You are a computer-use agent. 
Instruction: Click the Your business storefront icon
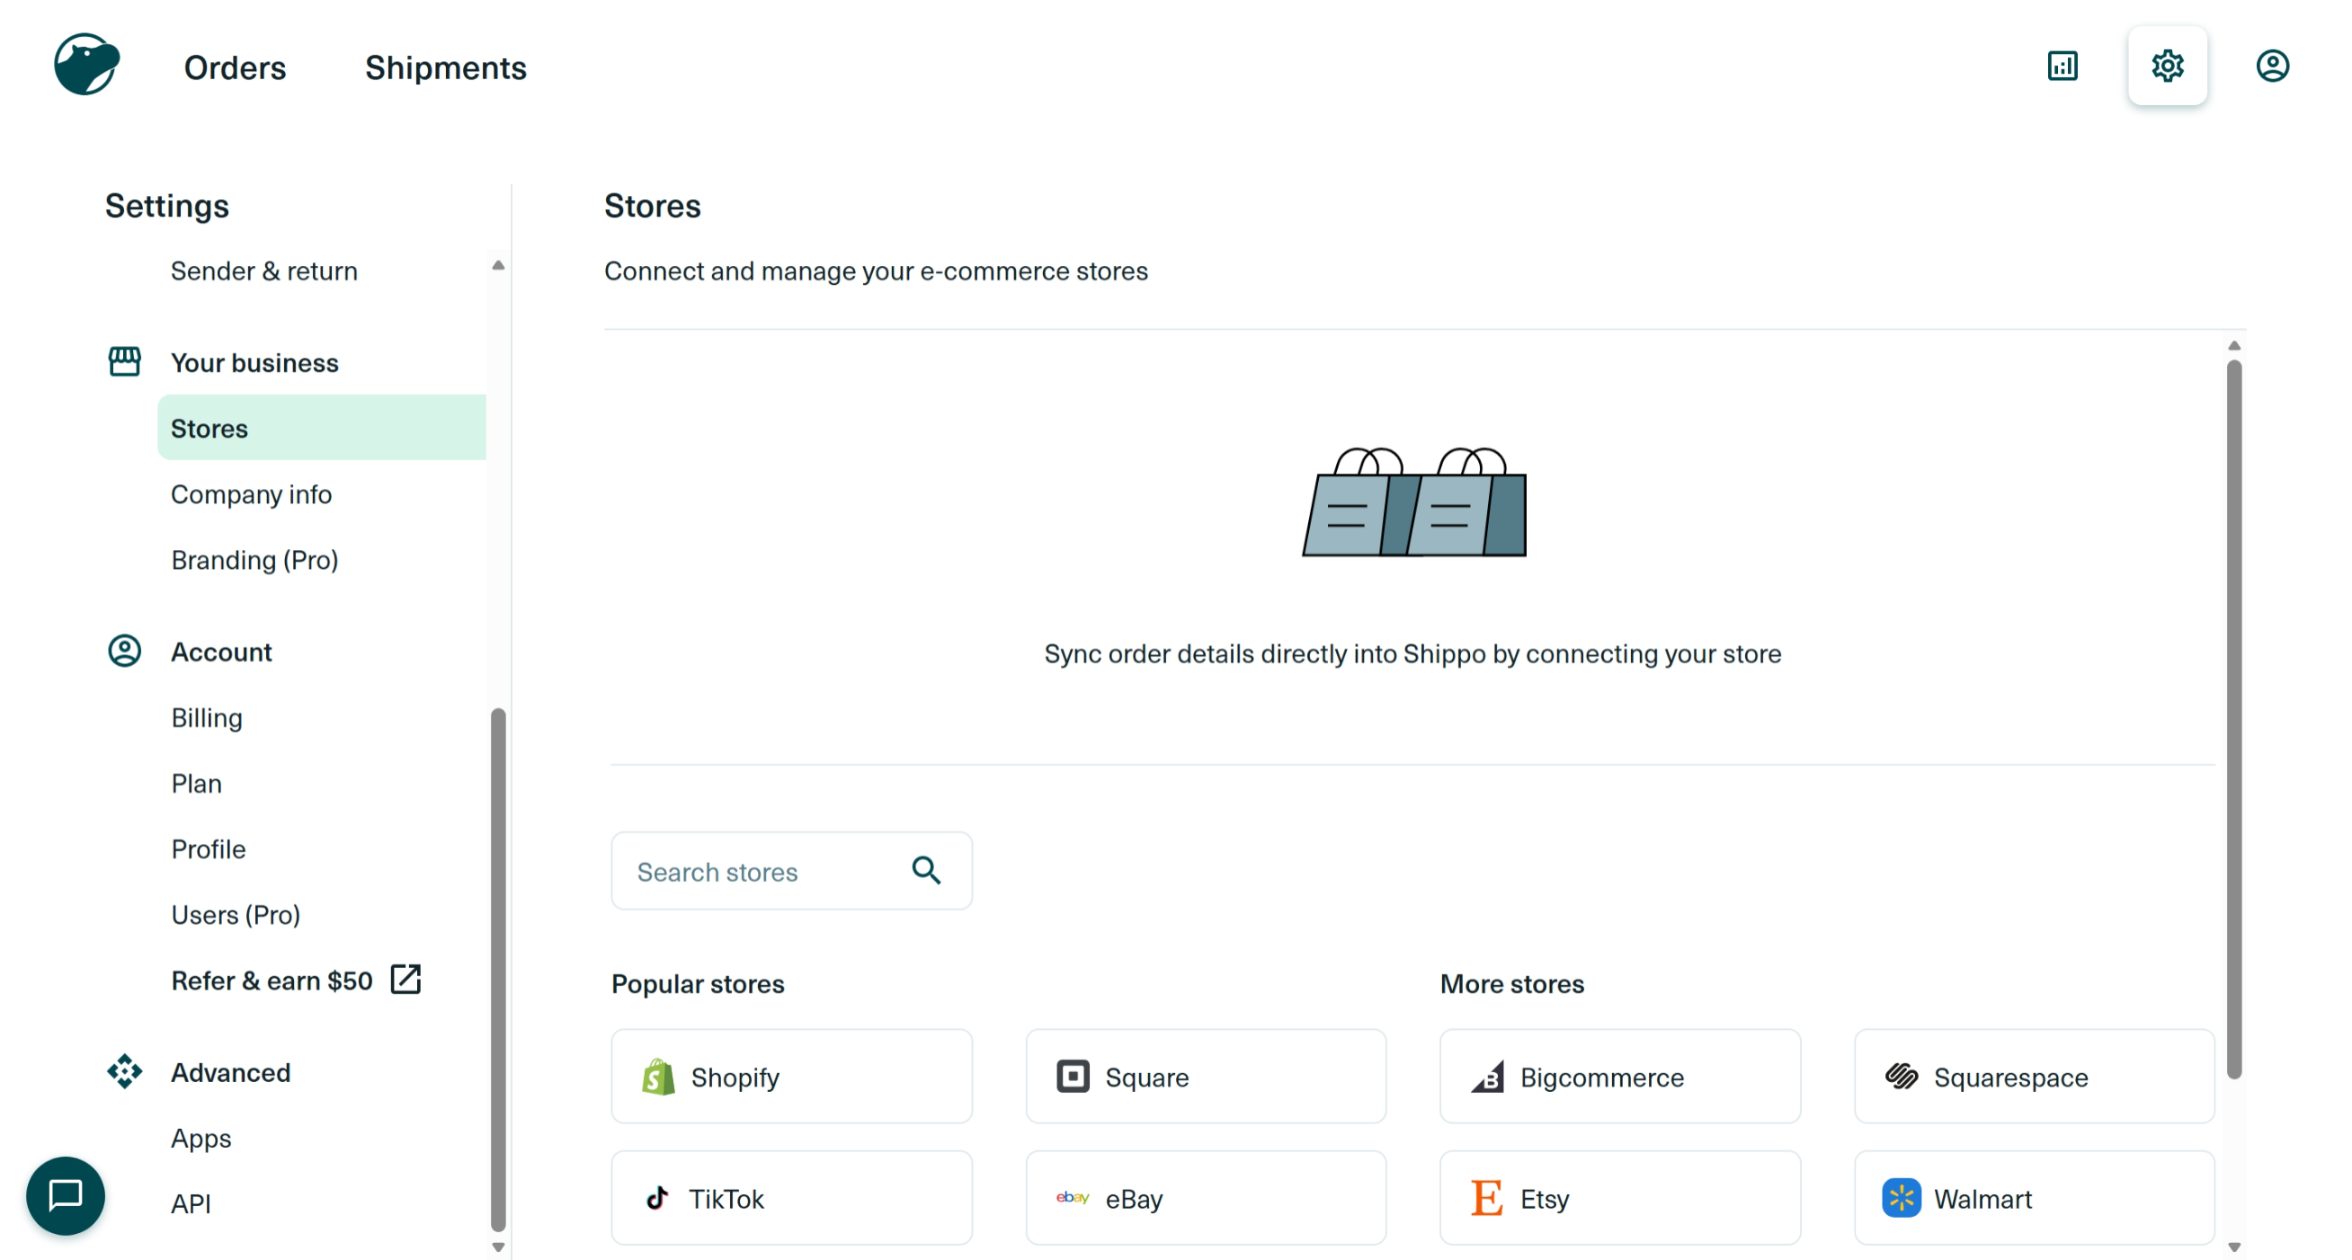[x=125, y=361]
